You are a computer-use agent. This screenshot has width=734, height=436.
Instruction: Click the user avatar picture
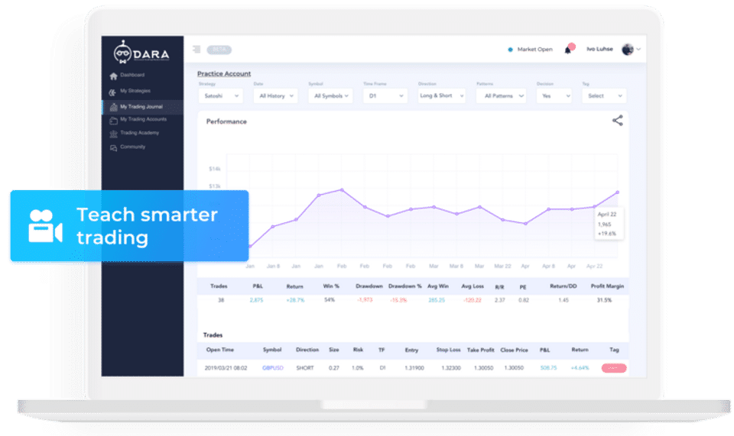click(x=627, y=49)
